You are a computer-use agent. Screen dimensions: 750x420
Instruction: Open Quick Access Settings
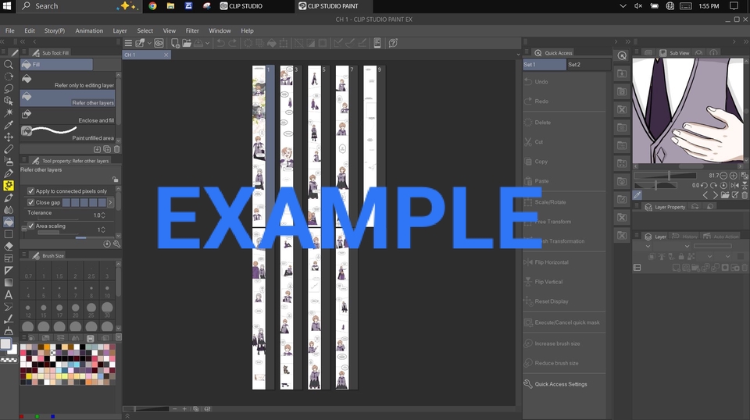pyautogui.click(x=560, y=384)
